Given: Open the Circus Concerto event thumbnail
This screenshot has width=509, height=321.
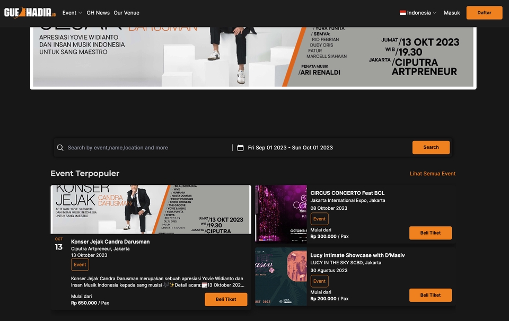Looking at the screenshot, I should click(x=281, y=214).
